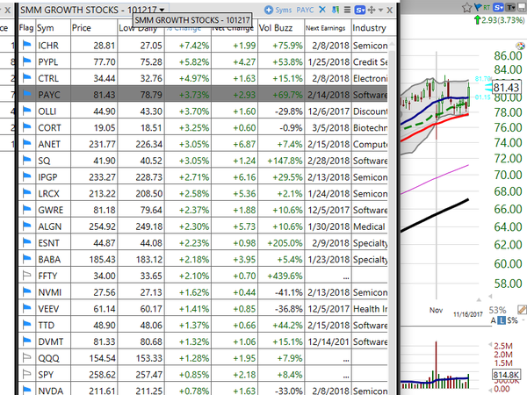
Task: Open the blue S dropdown in watchlist header
Action: (x=360, y=10)
